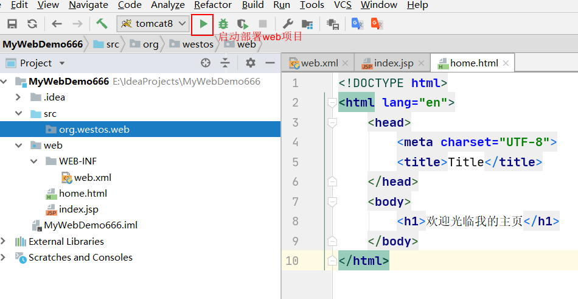Open the Build menu

pyautogui.click(x=253, y=5)
